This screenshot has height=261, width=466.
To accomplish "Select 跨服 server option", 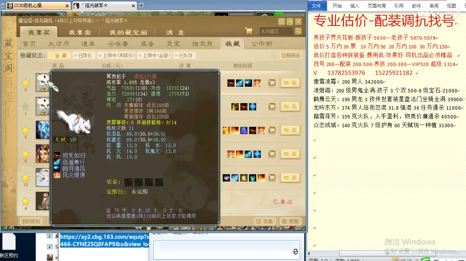I will coord(291,221).
